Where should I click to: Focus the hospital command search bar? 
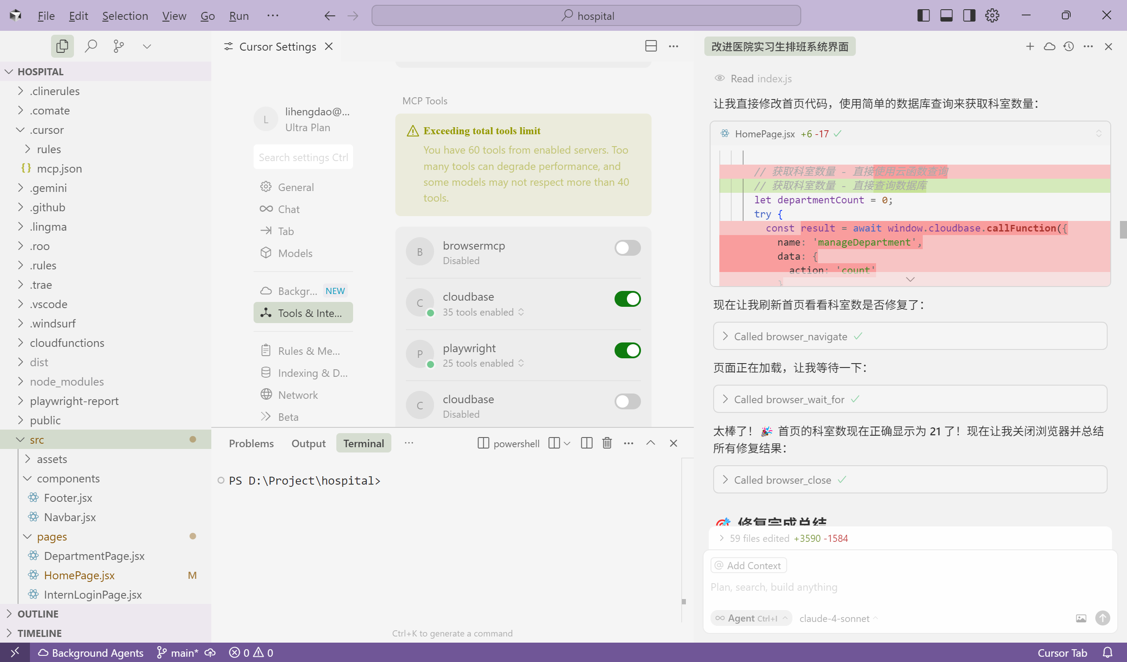pos(586,16)
